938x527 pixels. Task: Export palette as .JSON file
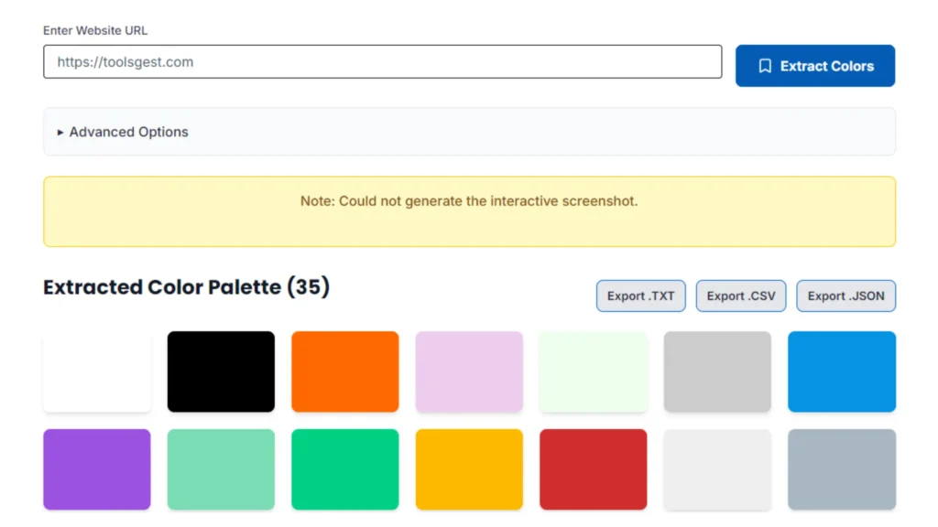click(845, 296)
